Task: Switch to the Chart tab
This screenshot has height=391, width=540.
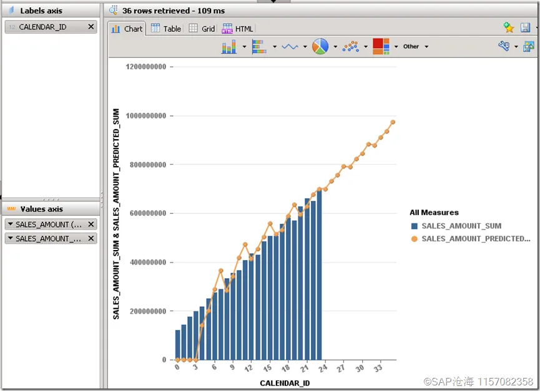Action: [x=127, y=29]
